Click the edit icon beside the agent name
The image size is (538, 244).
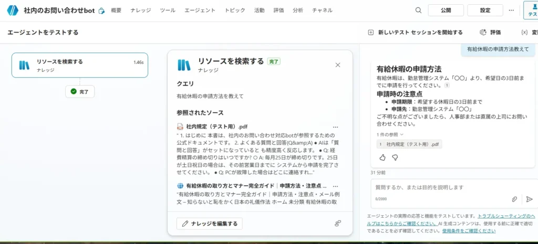point(101,10)
